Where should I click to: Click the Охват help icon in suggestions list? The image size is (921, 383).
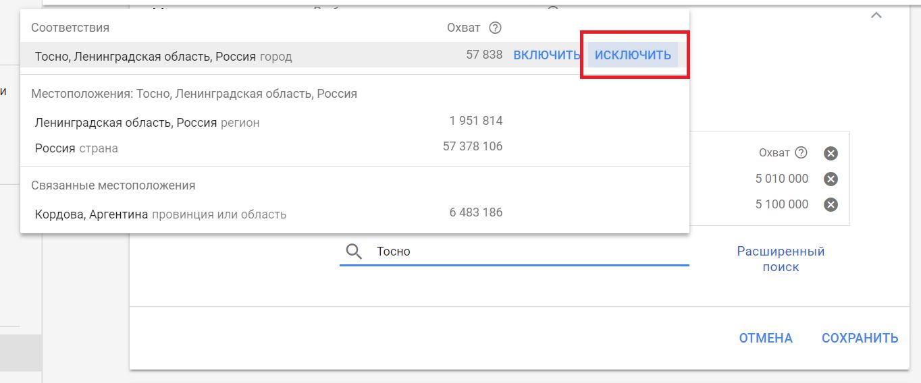tap(496, 28)
